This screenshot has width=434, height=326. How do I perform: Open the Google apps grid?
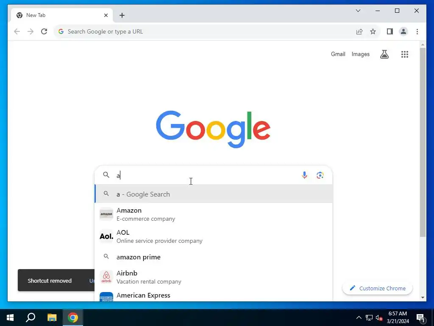click(405, 54)
